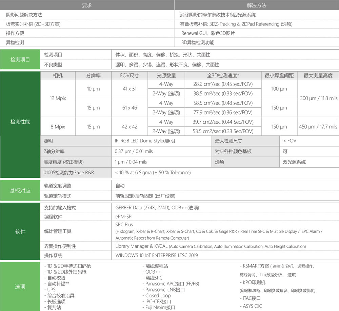
Task: Select the dark green 软件 section block
Action: click(20, 231)
